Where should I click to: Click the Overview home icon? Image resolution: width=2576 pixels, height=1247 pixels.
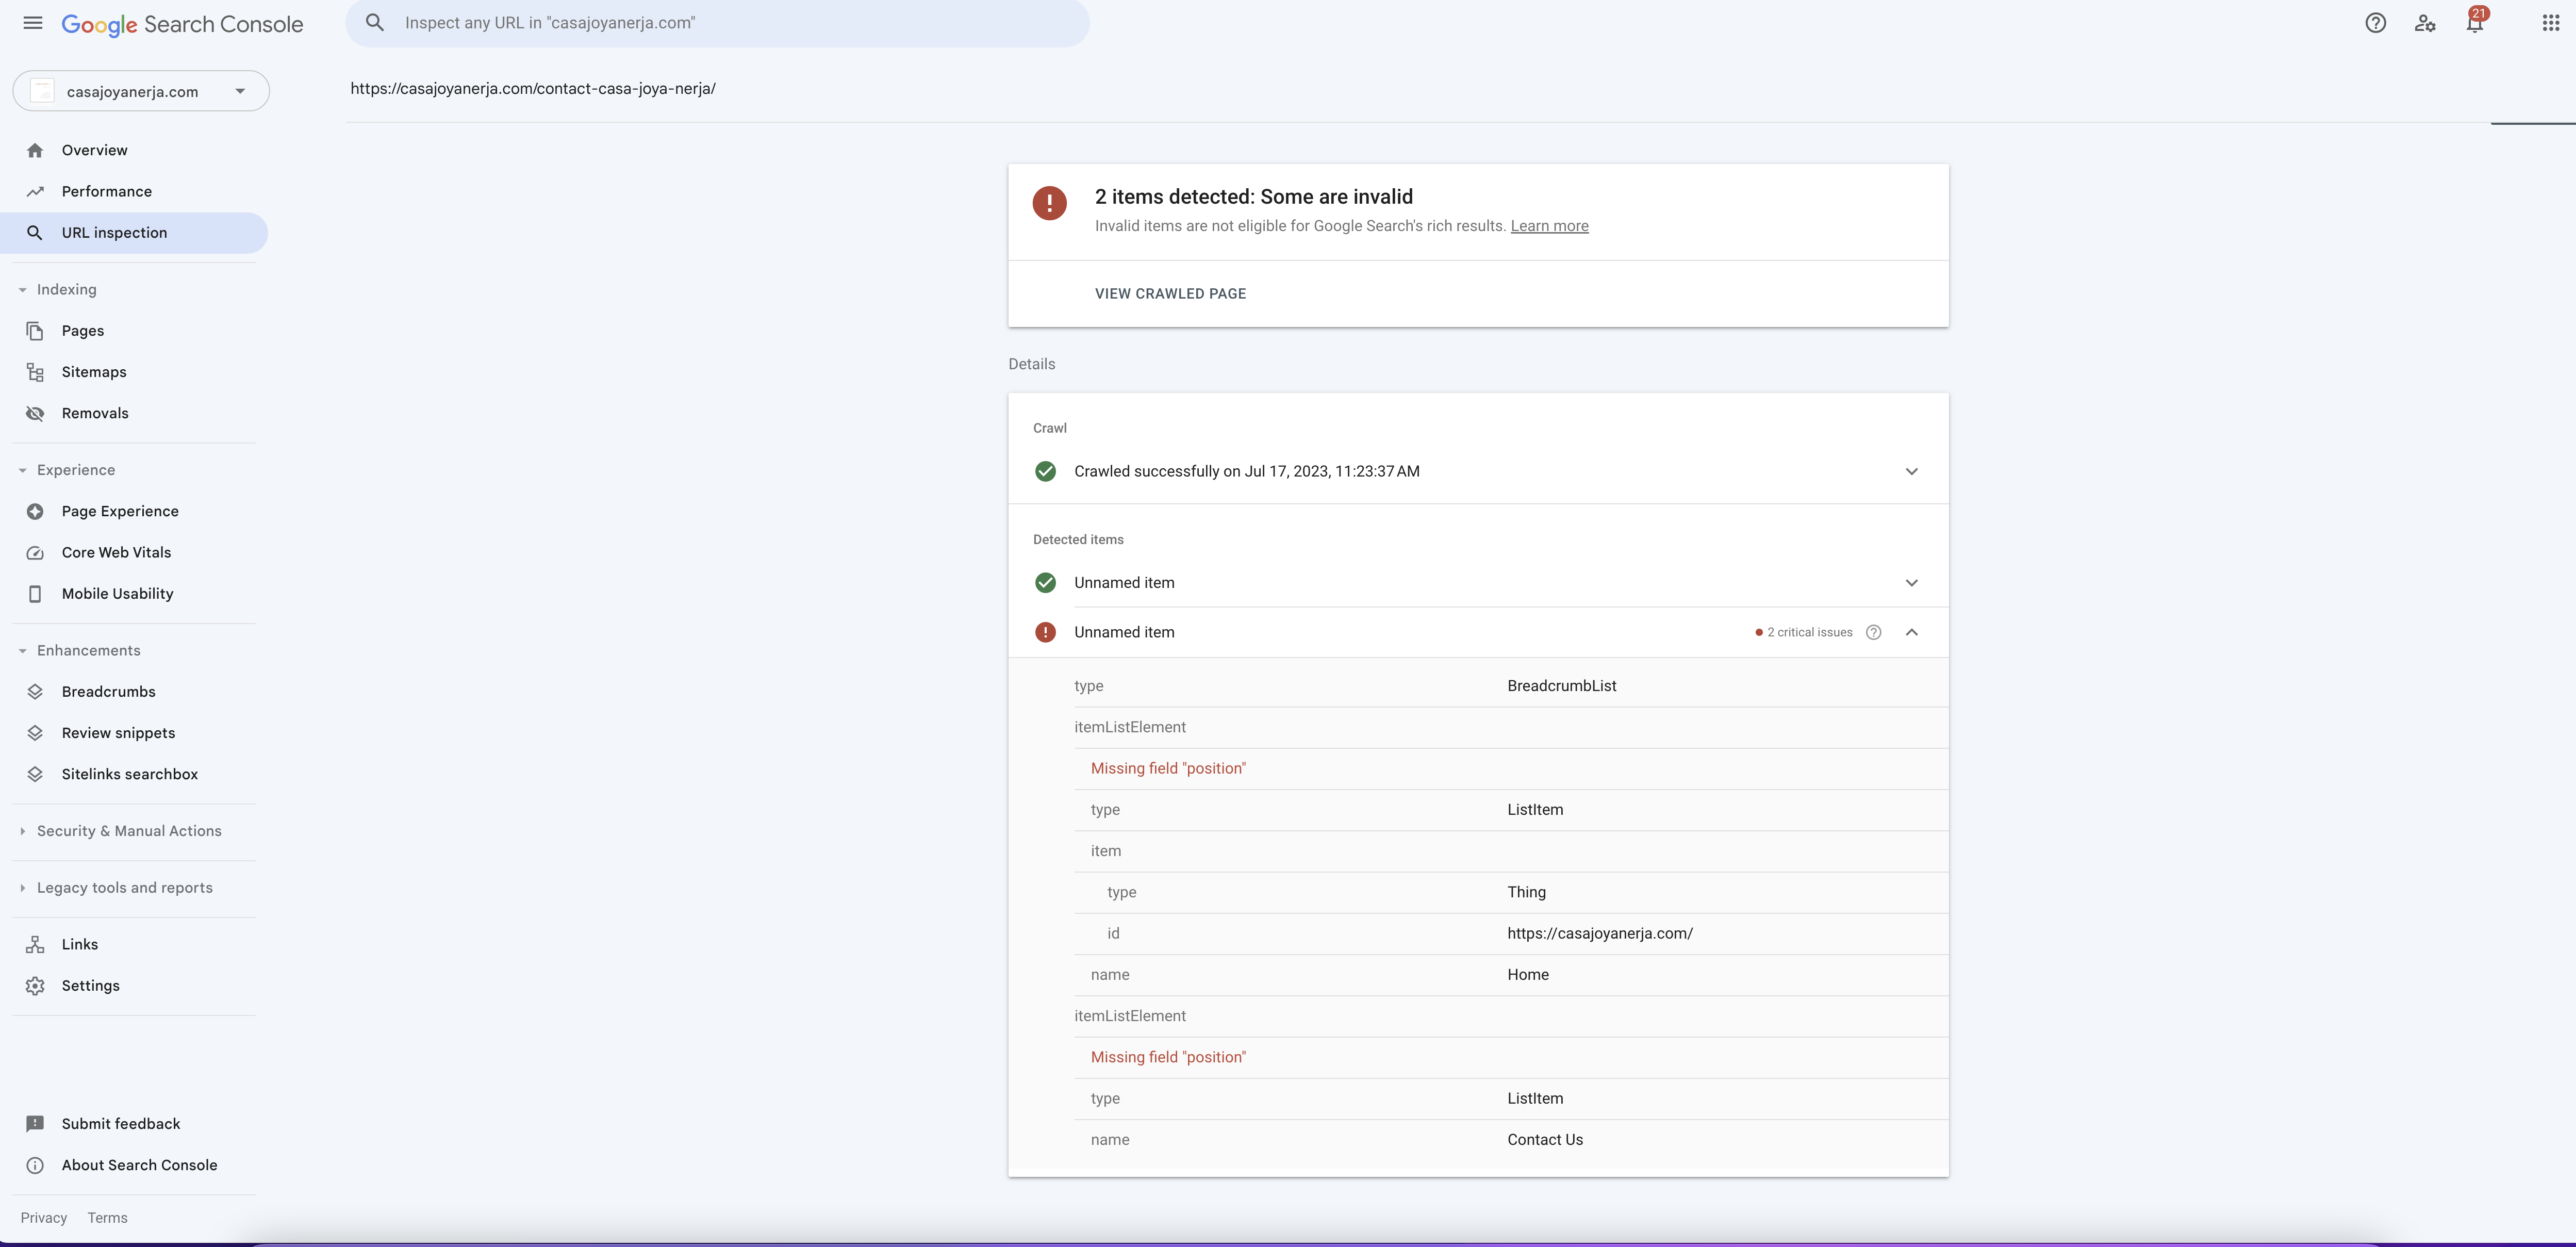(35, 150)
